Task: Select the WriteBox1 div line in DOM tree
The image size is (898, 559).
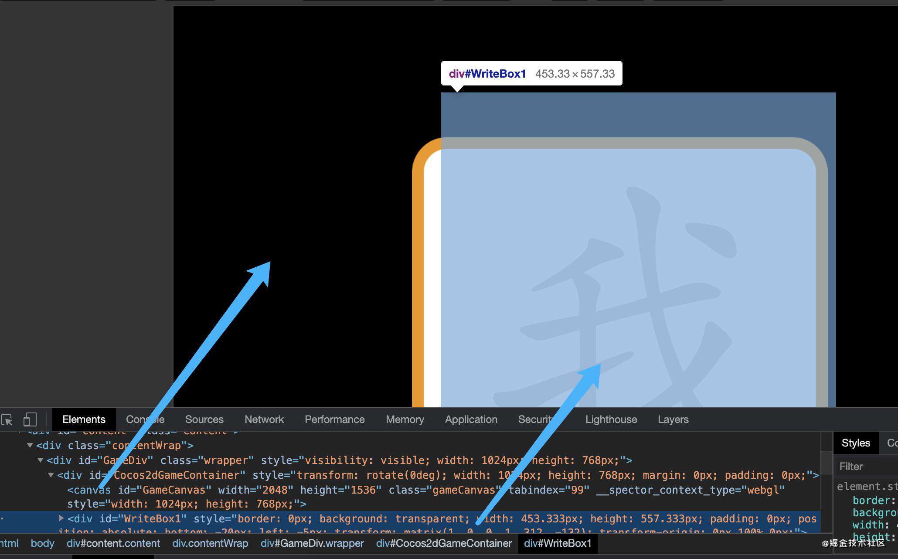Action: (410, 522)
